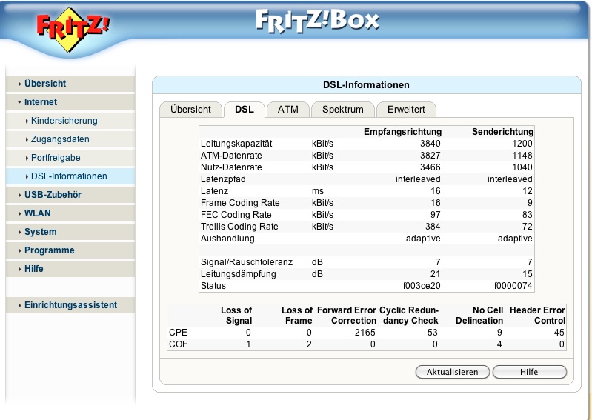
Task: Click the Trellis Coding Rate label
Action: tap(239, 227)
